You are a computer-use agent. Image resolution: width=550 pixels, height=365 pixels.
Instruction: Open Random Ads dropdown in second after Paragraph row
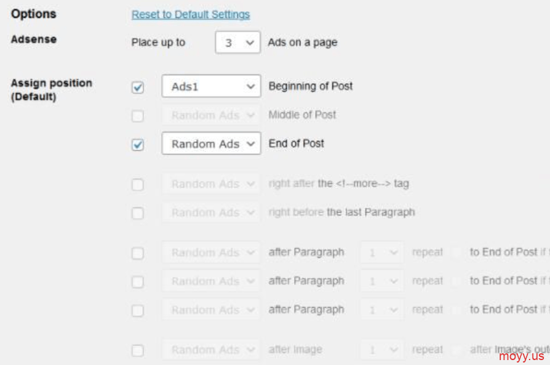point(211,281)
